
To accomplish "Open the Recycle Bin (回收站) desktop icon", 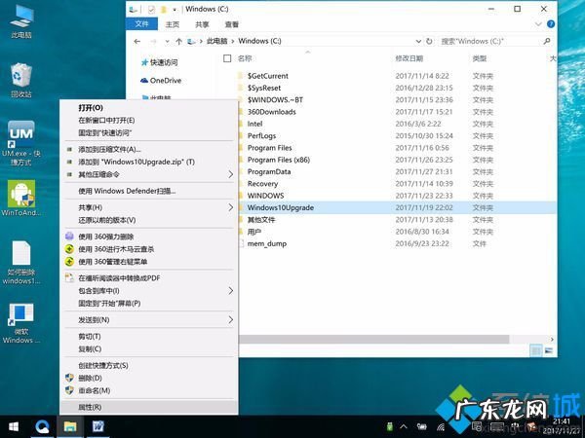I will pos(20,81).
